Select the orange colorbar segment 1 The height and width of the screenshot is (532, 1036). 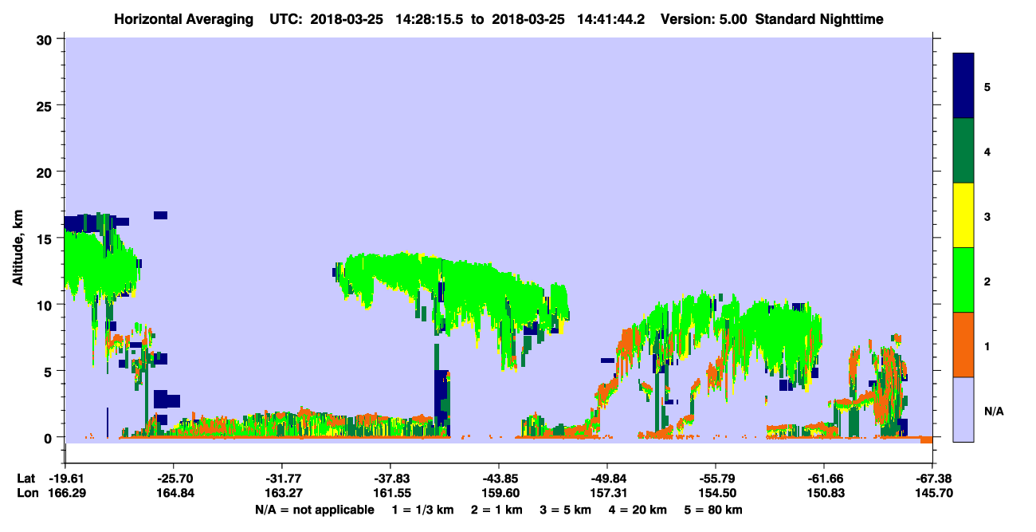(963, 345)
